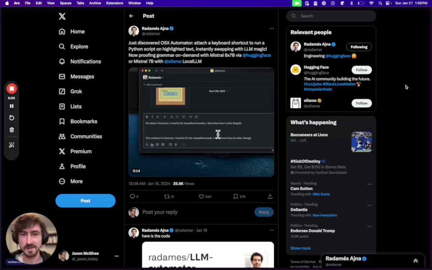The width and height of the screenshot is (432, 270).
Task: Open the Cam Sutton trending topic
Action: click(x=301, y=189)
